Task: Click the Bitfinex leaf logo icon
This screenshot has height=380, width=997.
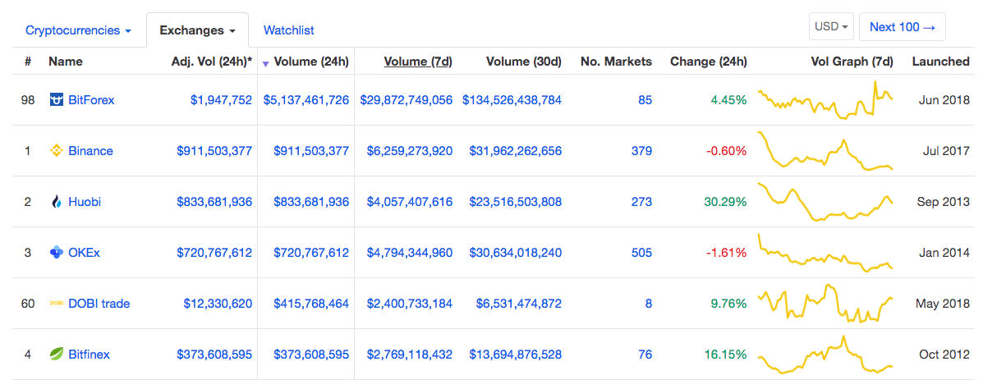Action: pos(57,355)
